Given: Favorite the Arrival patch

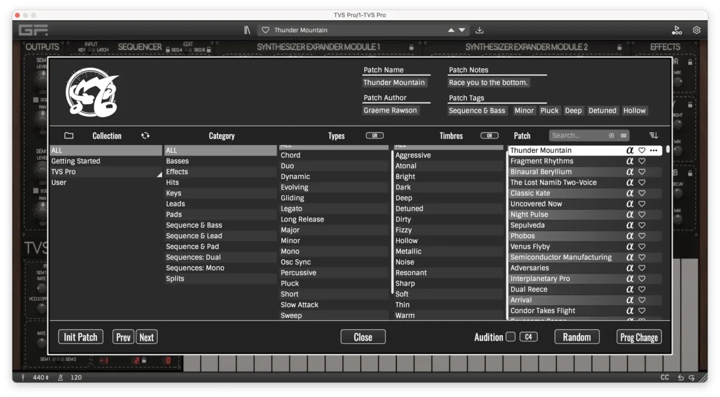Looking at the screenshot, I should pyautogui.click(x=641, y=300).
